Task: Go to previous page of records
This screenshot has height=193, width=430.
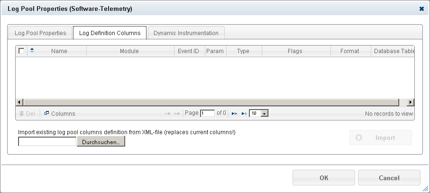Action: [x=176, y=114]
